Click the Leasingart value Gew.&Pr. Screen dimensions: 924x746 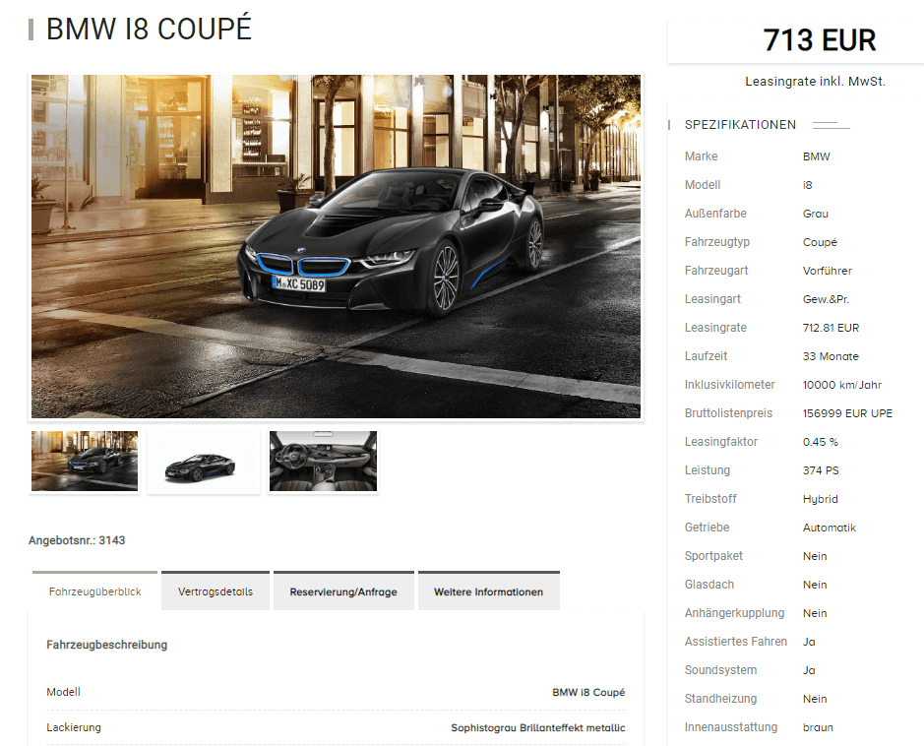tap(827, 299)
